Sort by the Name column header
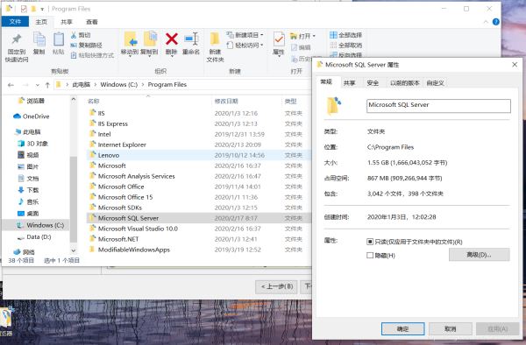This screenshot has height=345, width=526. coord(93,101)
